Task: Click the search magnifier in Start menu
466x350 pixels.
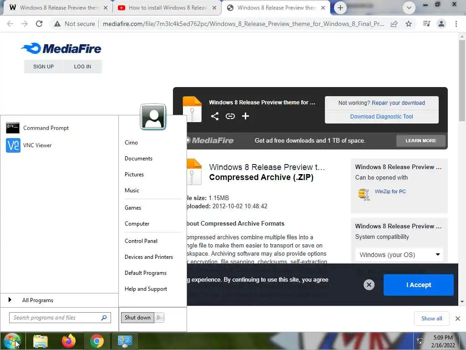Action: (x=104, y=318)
